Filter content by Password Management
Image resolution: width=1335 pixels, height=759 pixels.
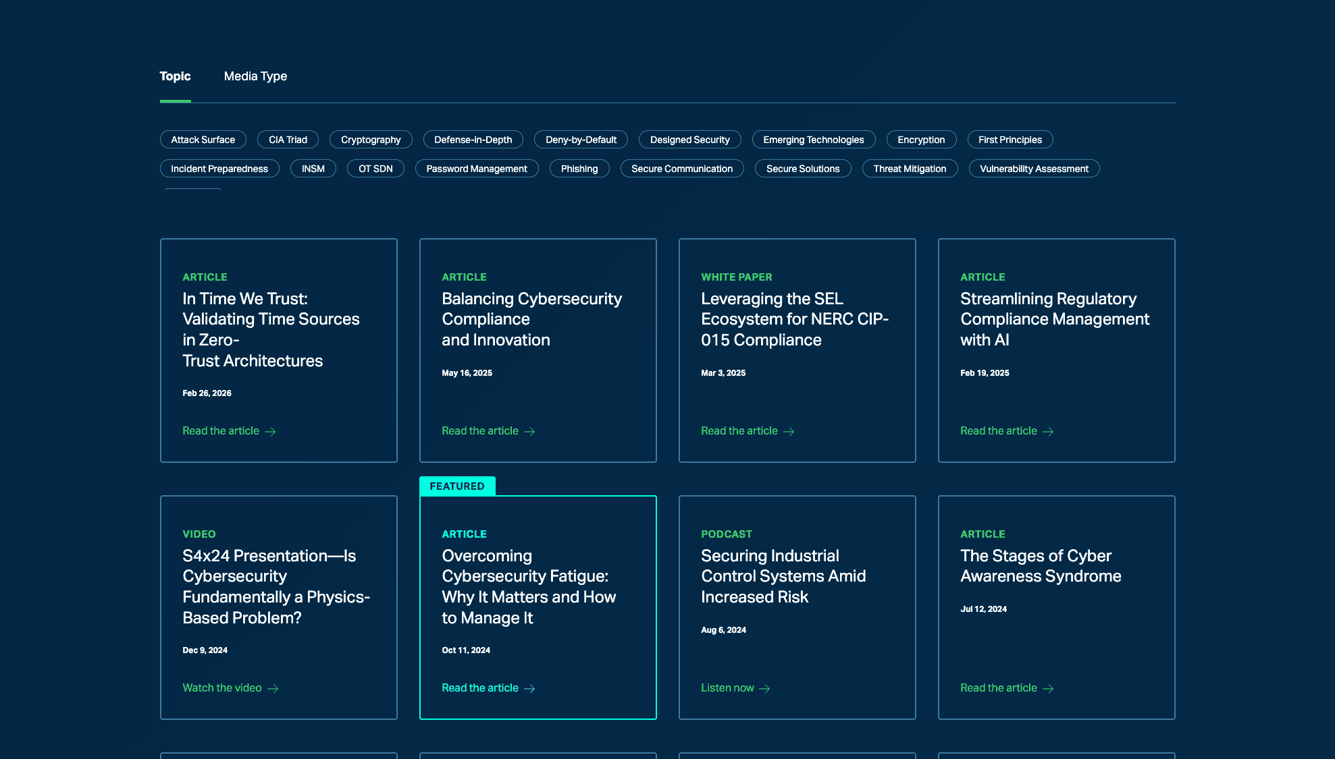(x=476, y=168)
